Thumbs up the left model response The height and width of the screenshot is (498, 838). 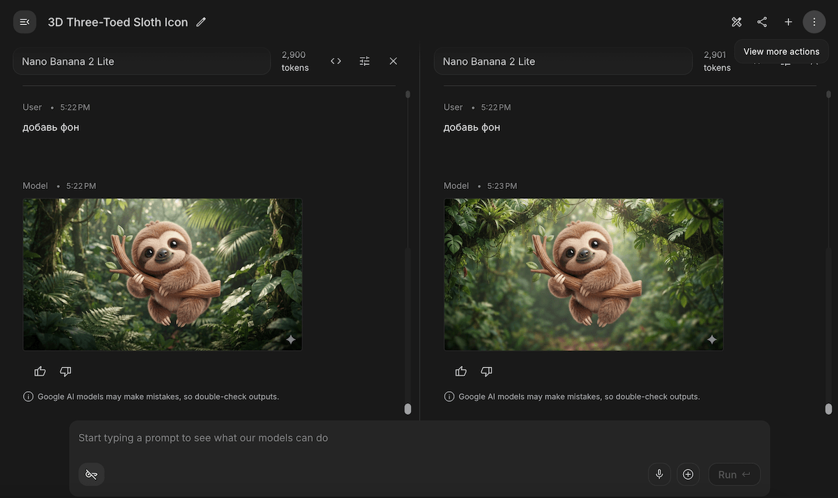(x=40, y=372)
